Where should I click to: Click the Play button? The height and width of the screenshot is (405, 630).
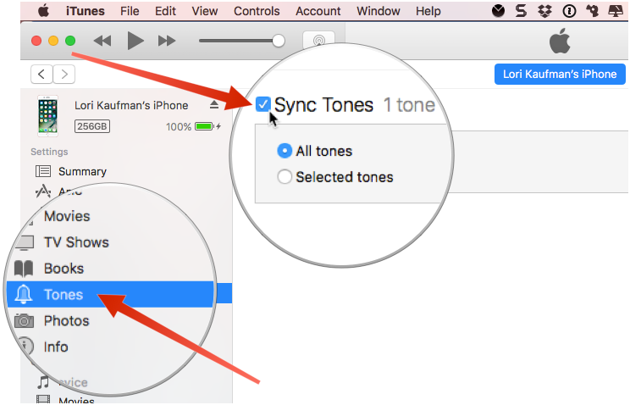(x=135, y=41)
